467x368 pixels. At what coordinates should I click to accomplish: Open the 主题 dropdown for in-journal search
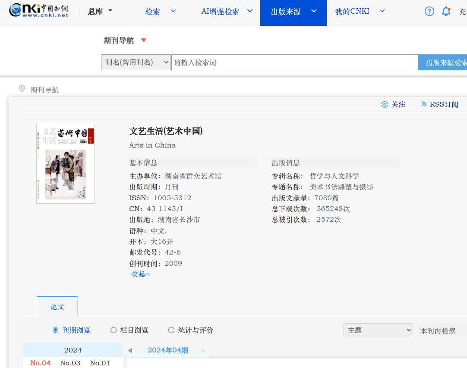[378, 330]
